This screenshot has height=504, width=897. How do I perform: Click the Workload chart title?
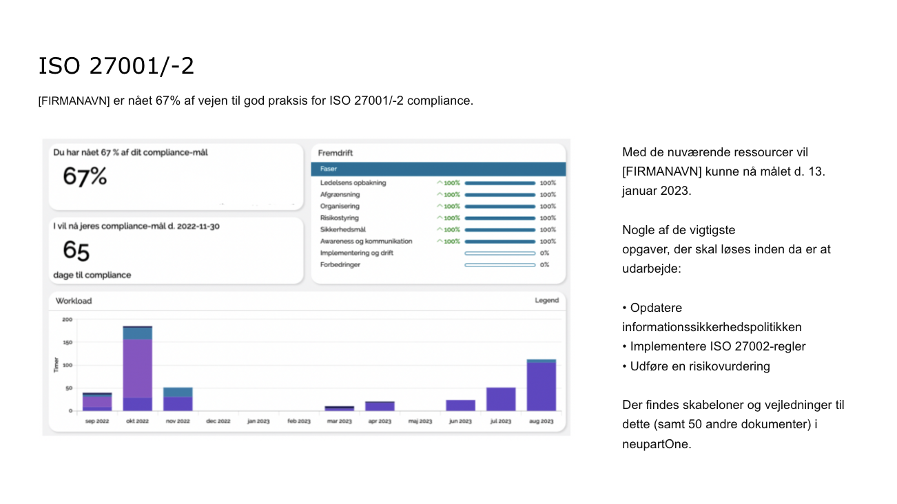tap(74, 301)
